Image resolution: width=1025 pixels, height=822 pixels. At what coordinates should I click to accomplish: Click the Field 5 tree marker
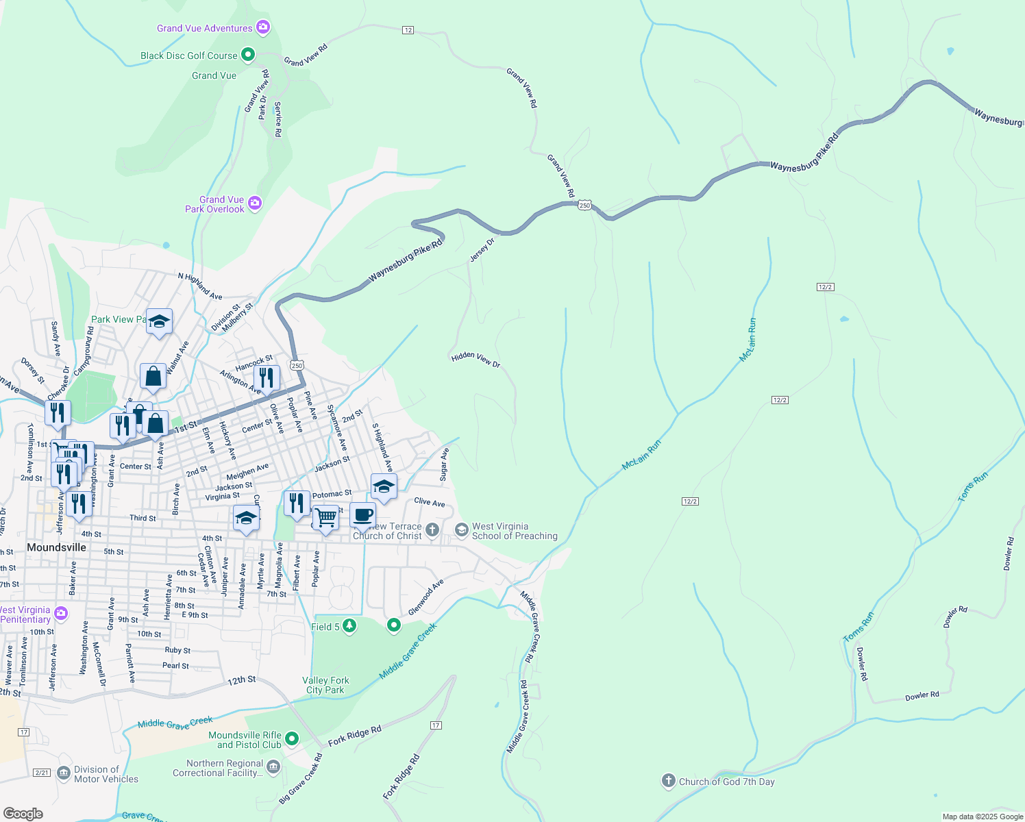349,625
